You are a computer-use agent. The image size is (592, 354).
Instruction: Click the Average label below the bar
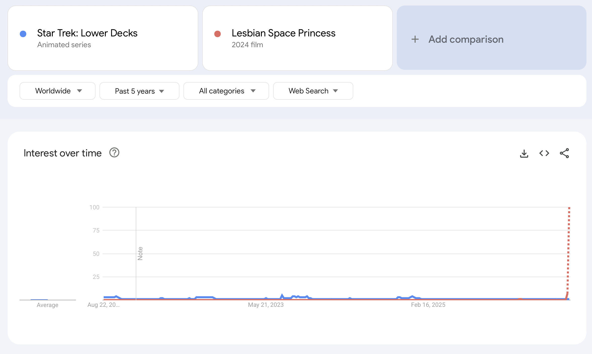coord(47,305)
